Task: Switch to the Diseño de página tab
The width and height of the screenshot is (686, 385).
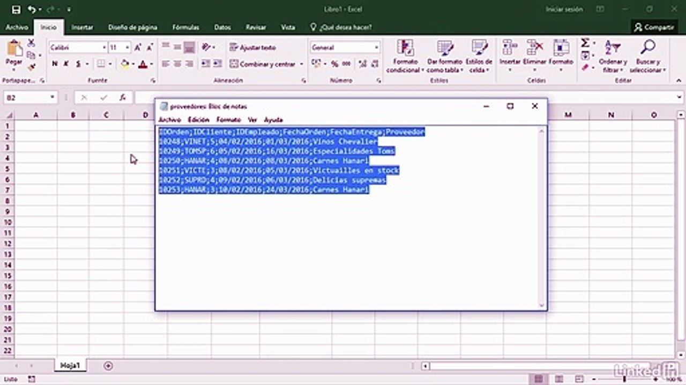Action: coord(133,27)
